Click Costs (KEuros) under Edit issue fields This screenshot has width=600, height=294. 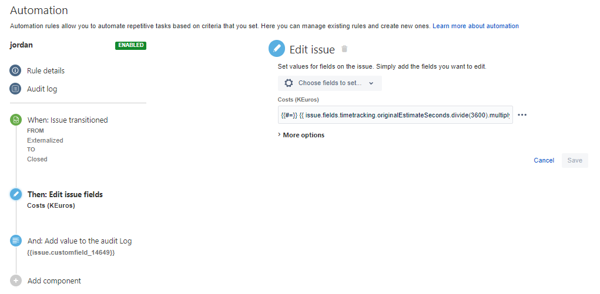pos(51,206)
